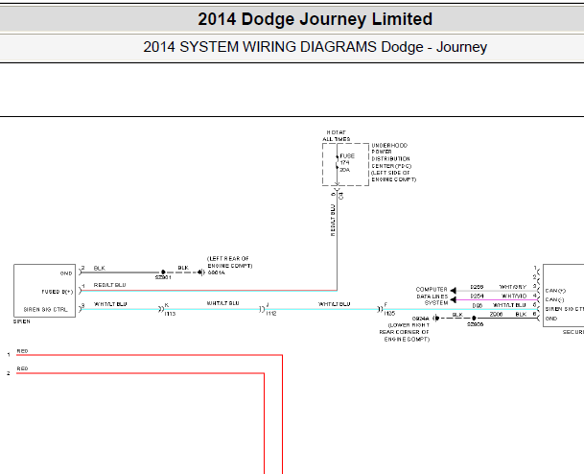Click 'GND' inside the left siren box

pos(66,273)
